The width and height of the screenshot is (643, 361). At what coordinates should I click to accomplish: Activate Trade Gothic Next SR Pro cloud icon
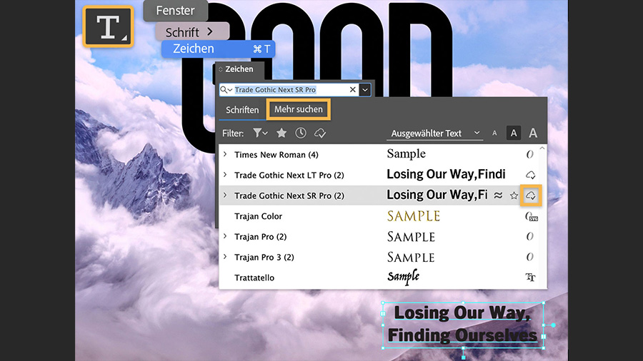[x=531, y=195]
